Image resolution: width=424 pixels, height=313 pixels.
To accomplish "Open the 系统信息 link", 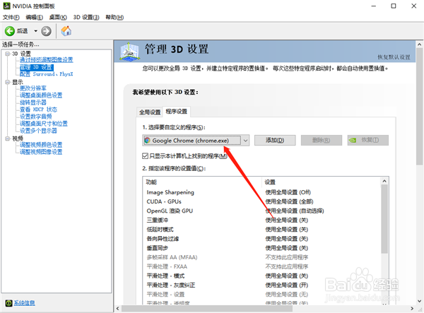I will pyautogui.click(x=24, y=303).
